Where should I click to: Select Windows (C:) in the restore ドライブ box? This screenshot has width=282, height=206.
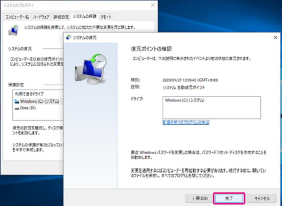pos(185,100)
